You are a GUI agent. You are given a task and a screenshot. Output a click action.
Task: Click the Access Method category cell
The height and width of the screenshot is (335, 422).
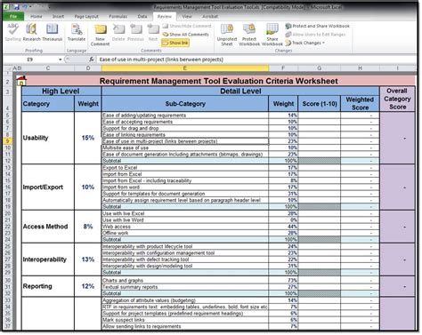click(x=48, y=227)
